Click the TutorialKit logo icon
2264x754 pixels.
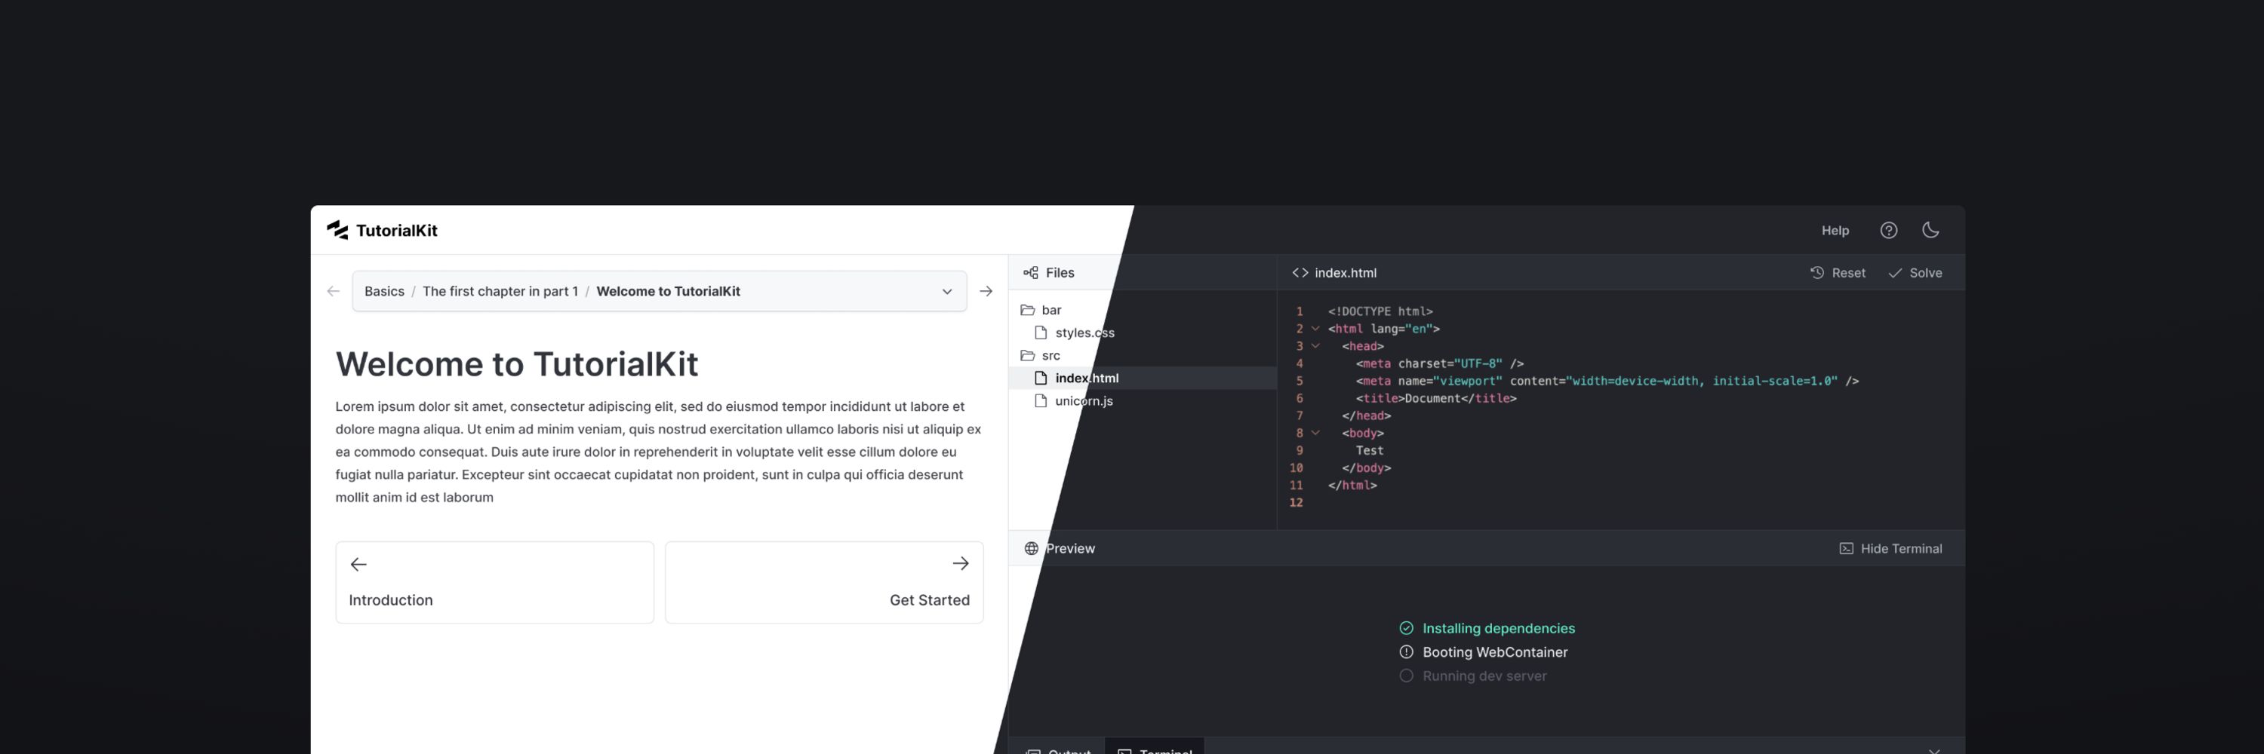pos(337,230)
